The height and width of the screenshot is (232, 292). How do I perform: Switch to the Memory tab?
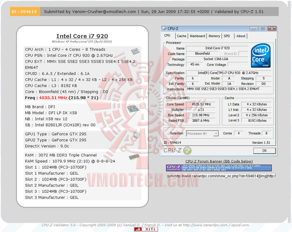pos(214,36)
